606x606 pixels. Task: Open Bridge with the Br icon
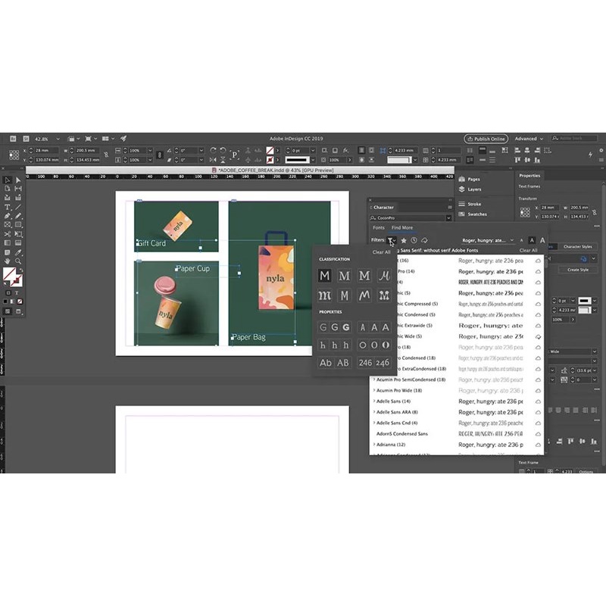pyautogui.click(x=13, y=139)
